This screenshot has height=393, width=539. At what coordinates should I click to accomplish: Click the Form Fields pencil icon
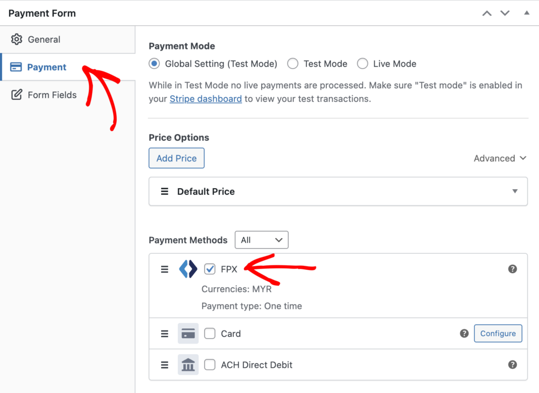tap(16, 95)
